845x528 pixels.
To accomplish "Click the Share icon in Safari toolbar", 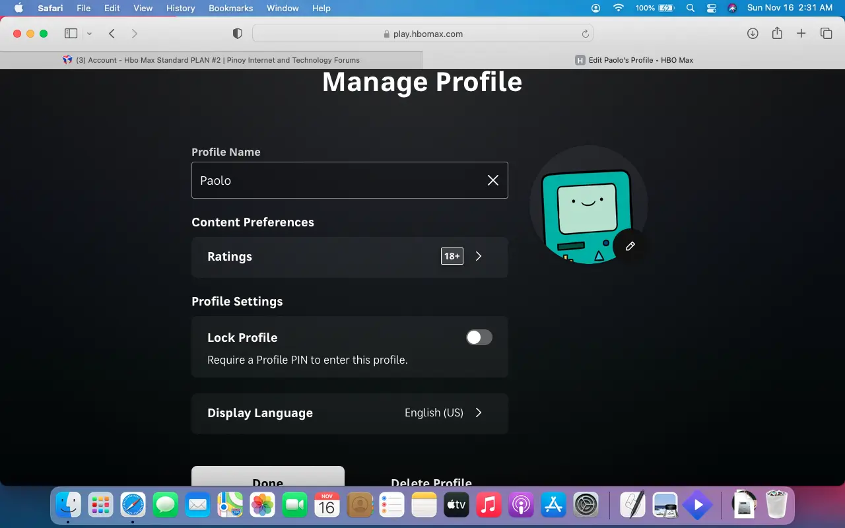I will [x=777, y=33].
